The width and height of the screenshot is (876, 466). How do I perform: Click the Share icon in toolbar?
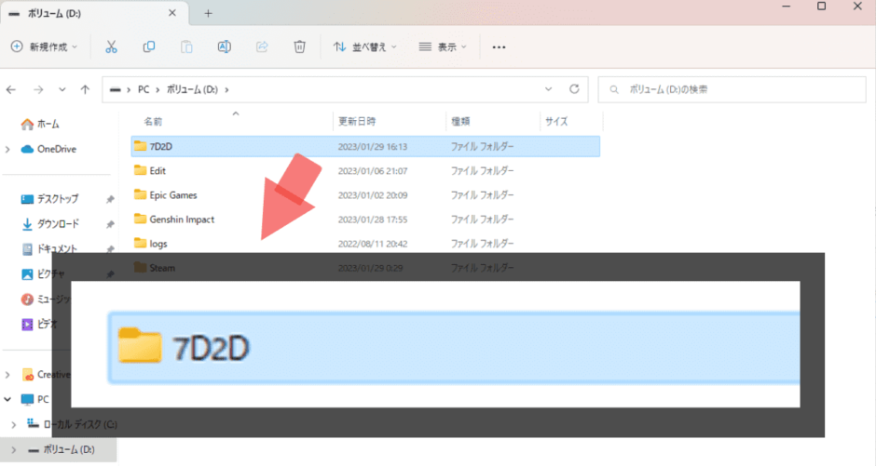[262, 47]
